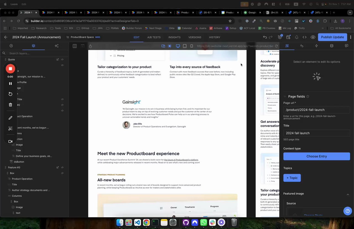Click the preview eye icon
Screen dimensions: 354x229
313,37
